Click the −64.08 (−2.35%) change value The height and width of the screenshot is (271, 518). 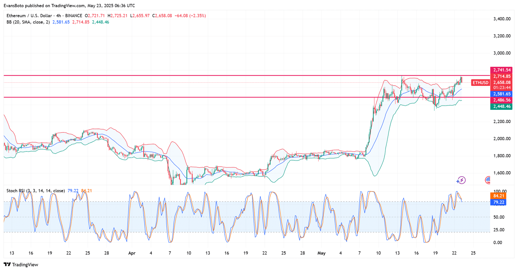(190, 16)
